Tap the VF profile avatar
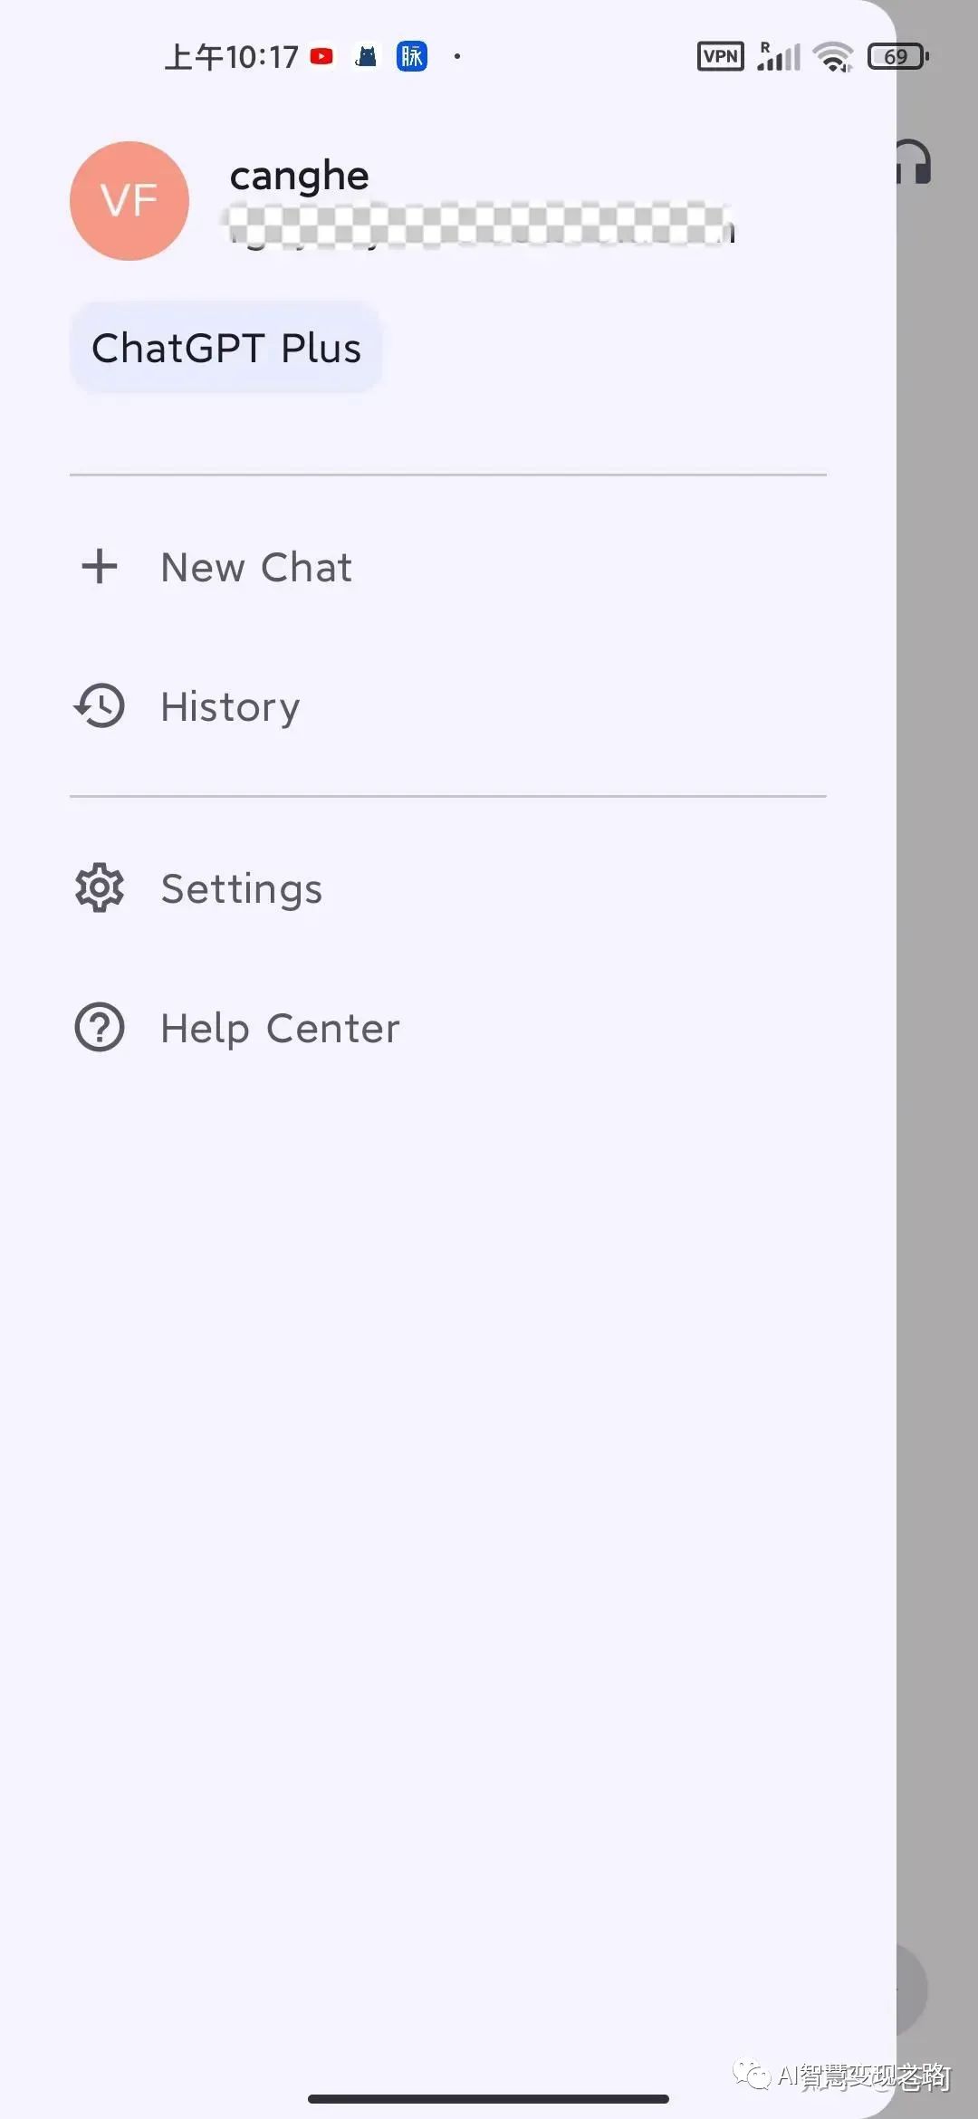 (x=129, y=201)
